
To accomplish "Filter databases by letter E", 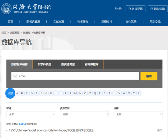I will tap(37, 93).
